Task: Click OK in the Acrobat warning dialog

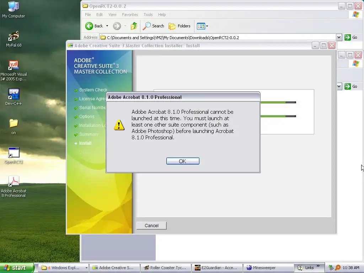Action: [x=183, y=161]
